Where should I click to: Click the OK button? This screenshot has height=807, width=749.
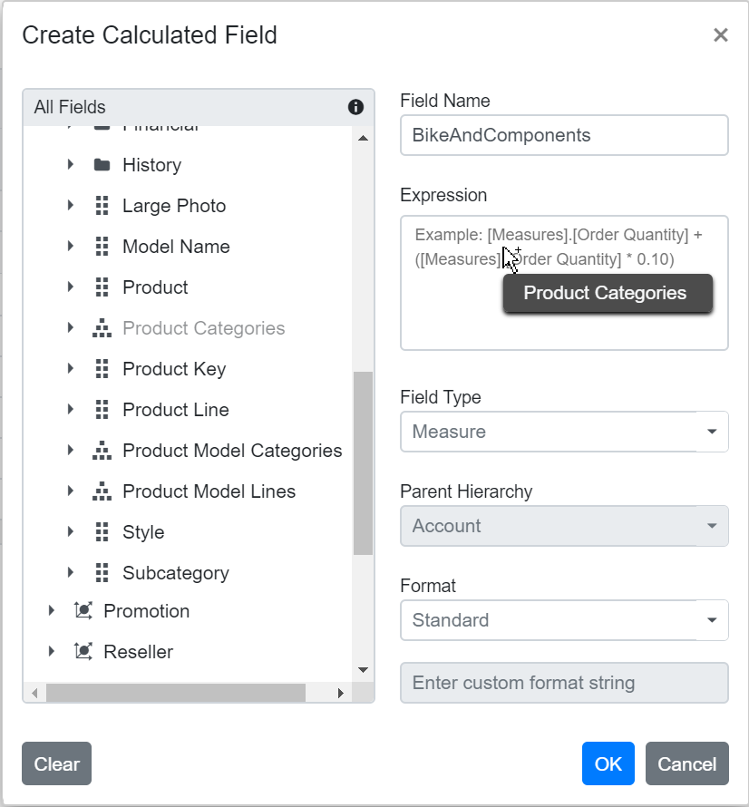coord(608,763)
